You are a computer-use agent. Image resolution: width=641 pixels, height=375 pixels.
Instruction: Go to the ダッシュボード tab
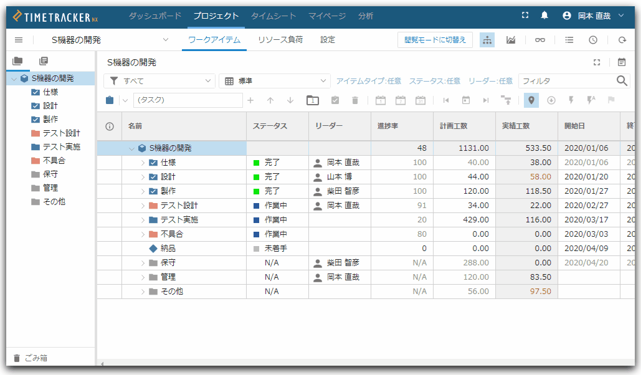coord(155,16)
